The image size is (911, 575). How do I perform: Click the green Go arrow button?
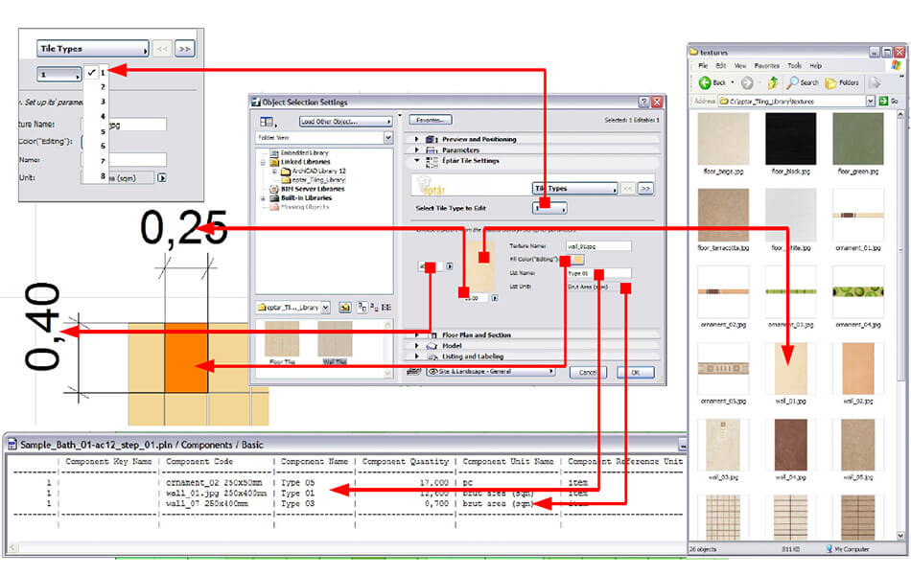tap(884, 101)
